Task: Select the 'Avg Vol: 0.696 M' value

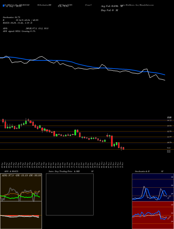Action: click(112, 6)
